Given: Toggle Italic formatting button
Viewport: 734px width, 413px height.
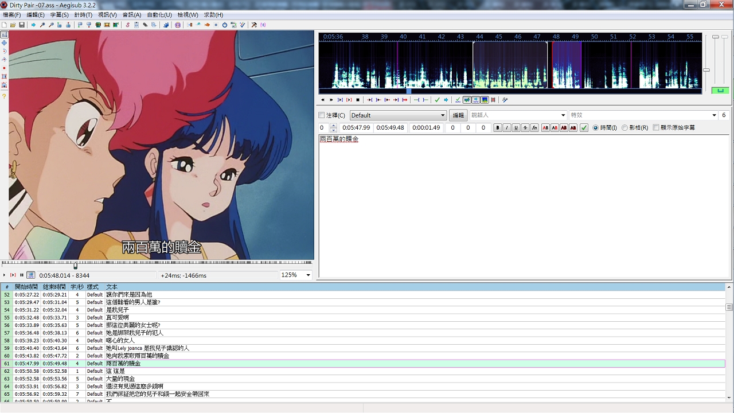Looking at the screenshot, I should point(507,128).
